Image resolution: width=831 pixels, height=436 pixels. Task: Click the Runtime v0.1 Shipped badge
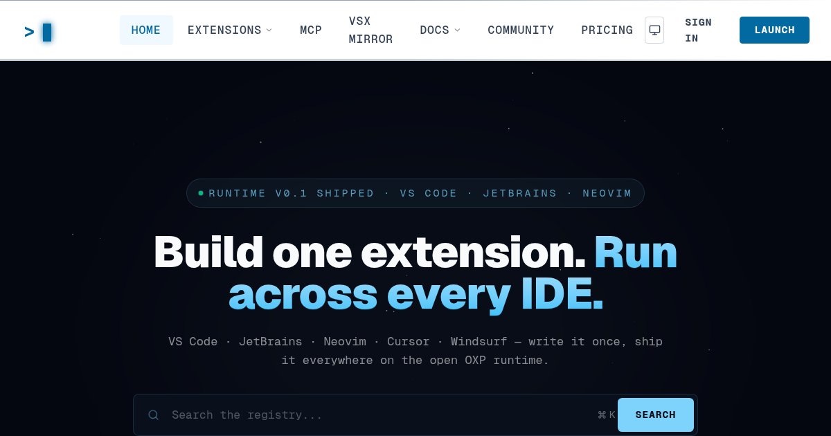[x=415, y=193]
